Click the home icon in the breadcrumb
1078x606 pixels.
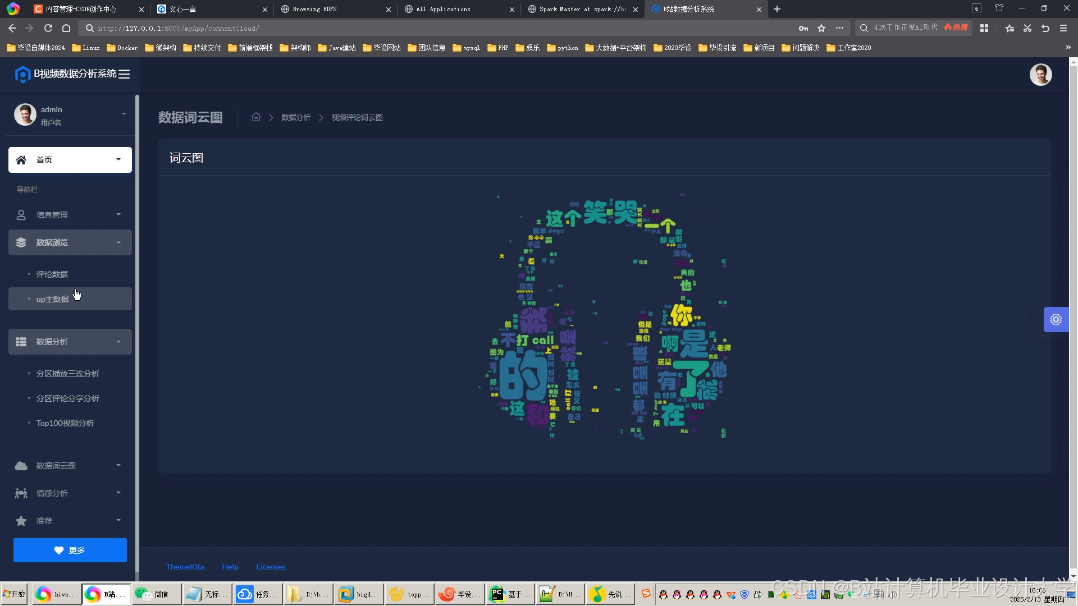256,117
